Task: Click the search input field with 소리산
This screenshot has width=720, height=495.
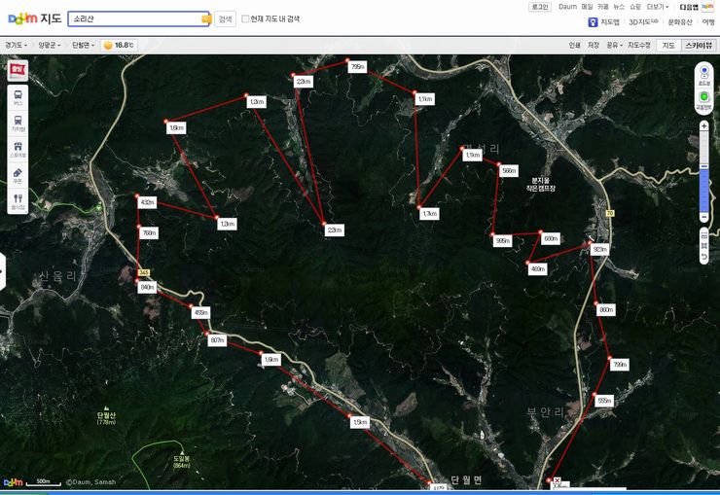Action: pyautogui.click(x=134, y=18)
